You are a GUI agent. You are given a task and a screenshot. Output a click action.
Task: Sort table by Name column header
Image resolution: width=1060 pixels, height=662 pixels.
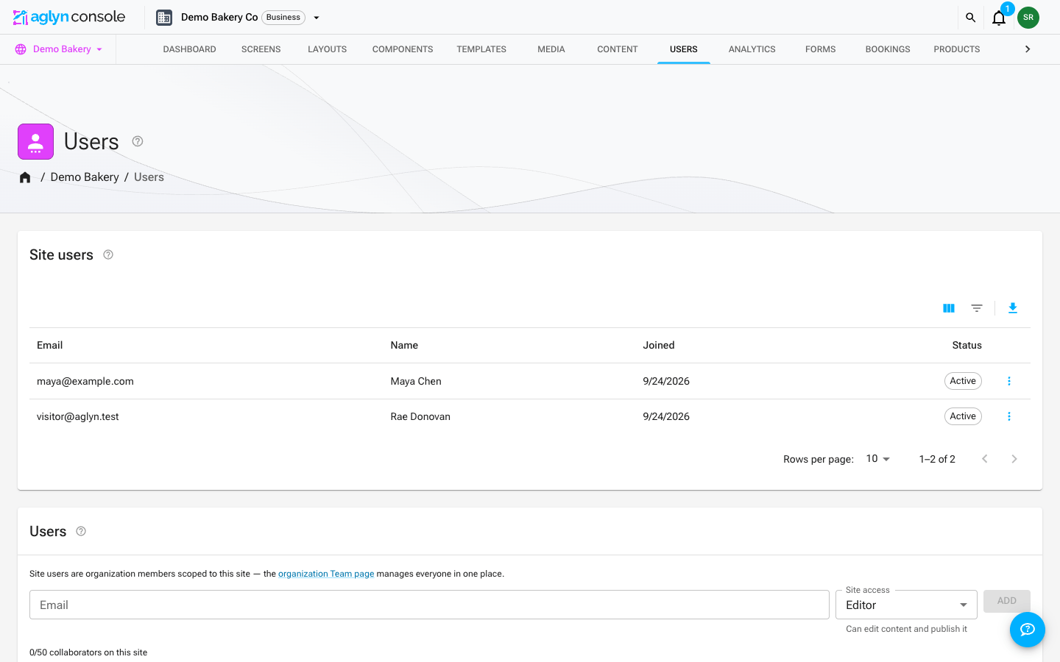point(404,346)
